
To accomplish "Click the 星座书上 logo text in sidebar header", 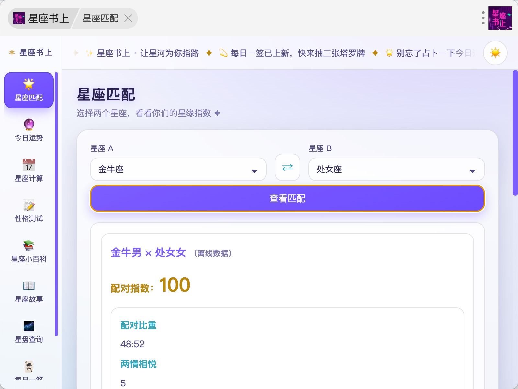I will [36, 53].
